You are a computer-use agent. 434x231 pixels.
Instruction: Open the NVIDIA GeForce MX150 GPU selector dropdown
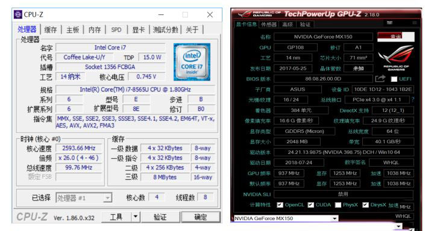coord(286,218)
